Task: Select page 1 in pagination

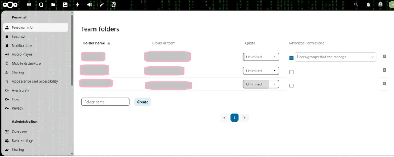Action: [x=234, y=118]
